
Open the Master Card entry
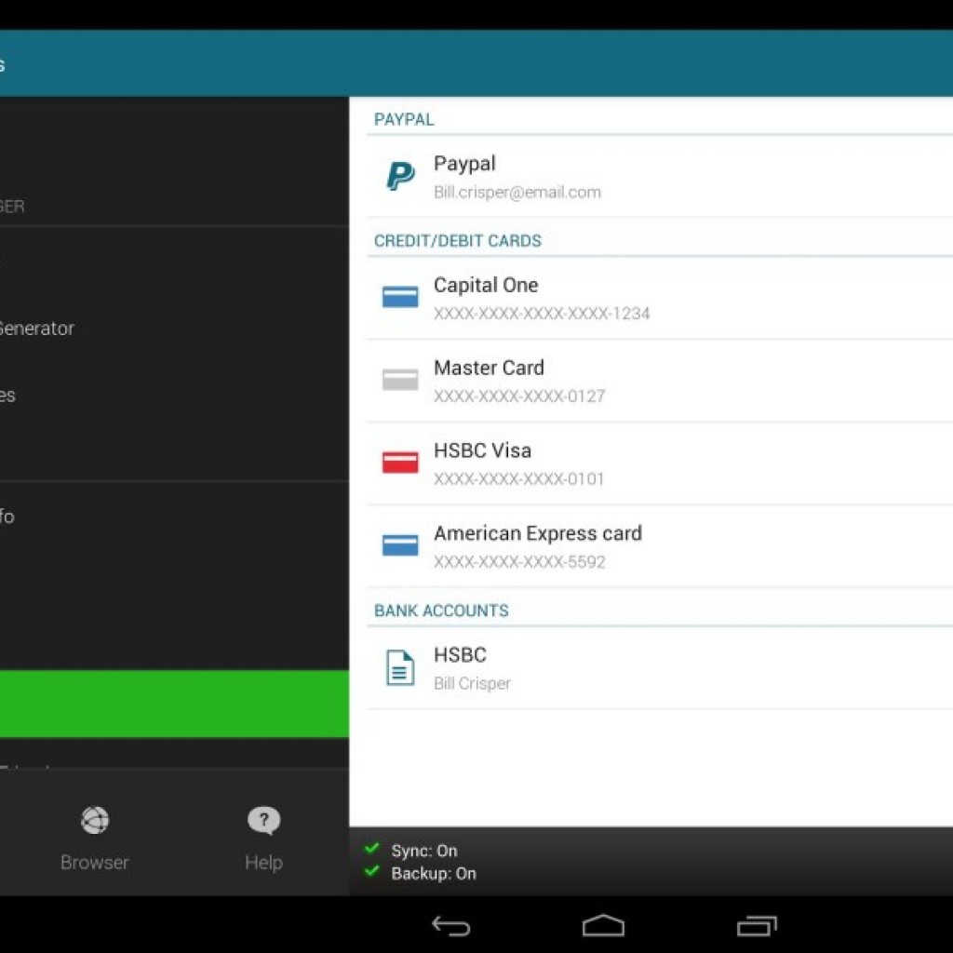click(x=660, y=381)
